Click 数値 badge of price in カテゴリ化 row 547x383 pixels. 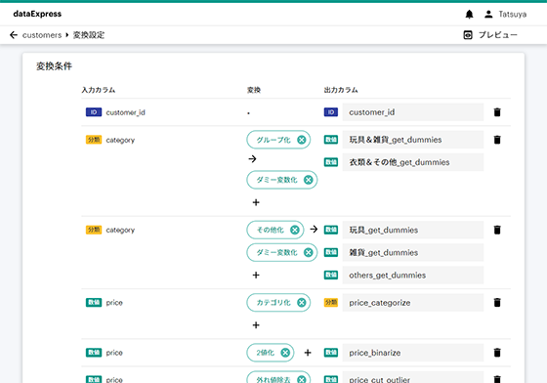pos(94,303)
